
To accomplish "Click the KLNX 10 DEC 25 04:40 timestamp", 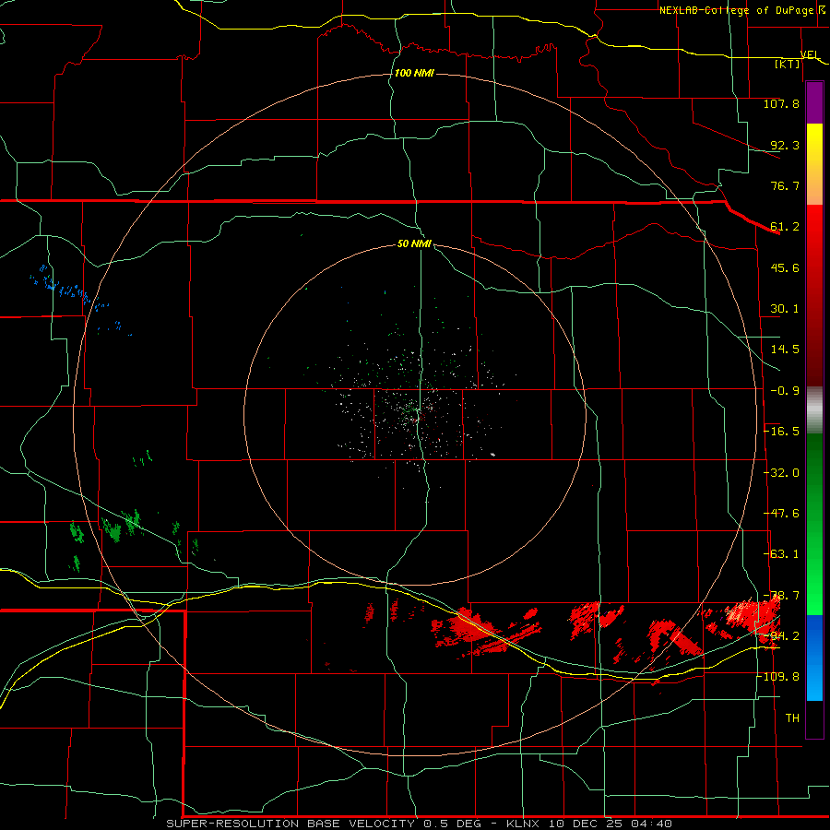I will pyautogui.click(x=589, y=824).
